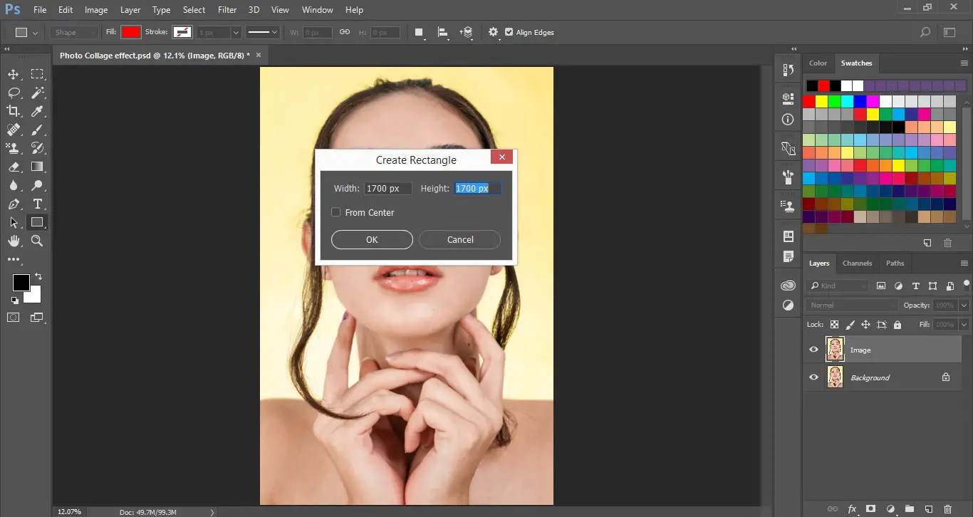
Task: Click inside the Width input field
Action: click(388, 188)
